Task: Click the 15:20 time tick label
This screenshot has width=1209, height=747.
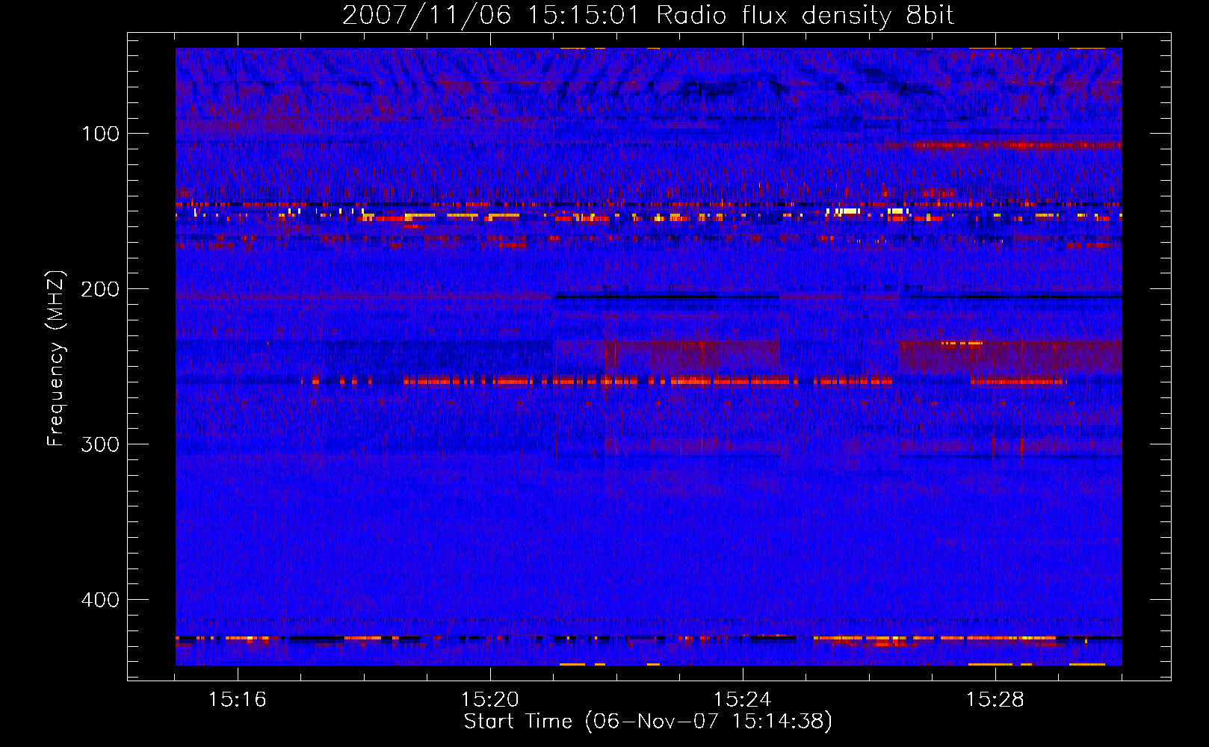Action: point(490,699)
